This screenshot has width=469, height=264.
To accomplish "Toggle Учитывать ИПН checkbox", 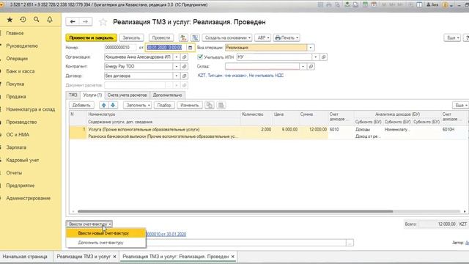I will tap(200, 56).
